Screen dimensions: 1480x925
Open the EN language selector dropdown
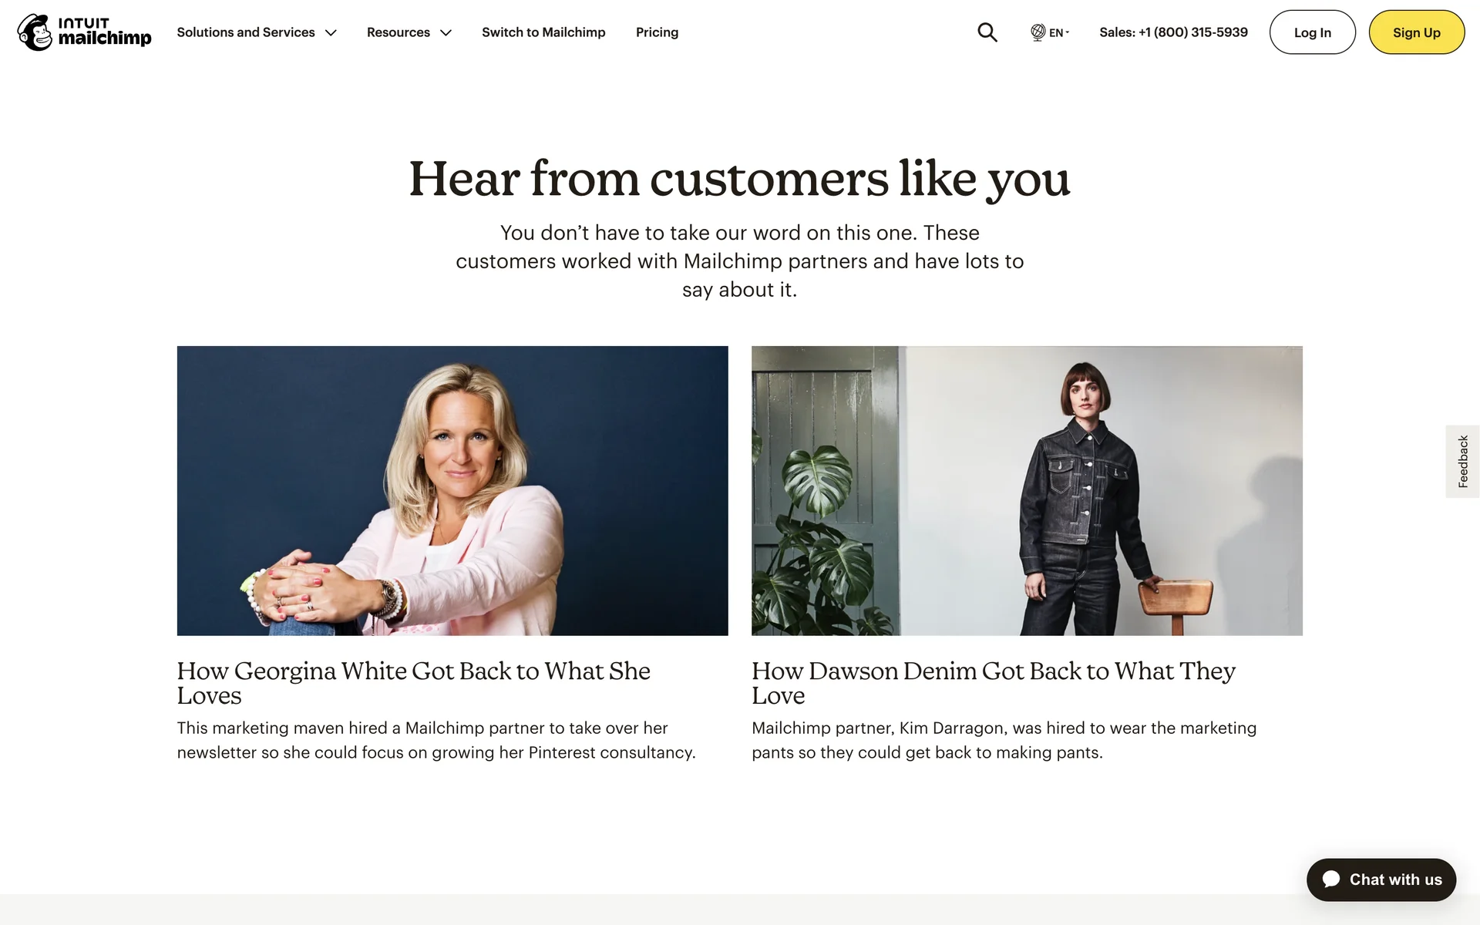[1058, 32]
